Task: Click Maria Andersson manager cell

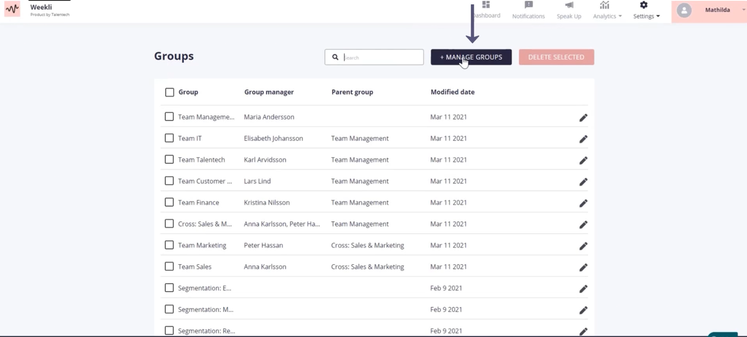Action: tap(269, 117)
